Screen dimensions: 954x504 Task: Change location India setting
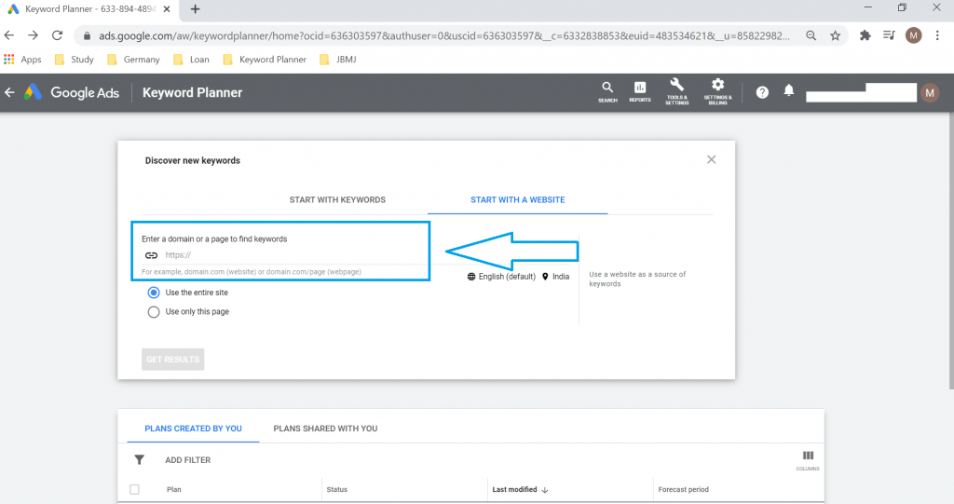coord(555,277)
